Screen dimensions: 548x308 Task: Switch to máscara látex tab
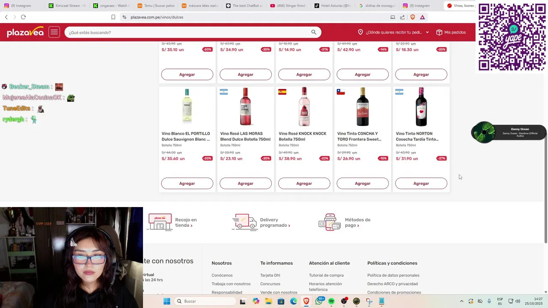point(200,6)
